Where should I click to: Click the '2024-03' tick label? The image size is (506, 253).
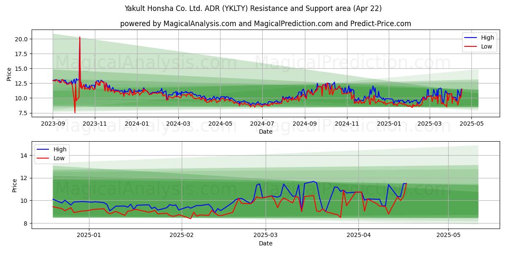tap(178, 124)
